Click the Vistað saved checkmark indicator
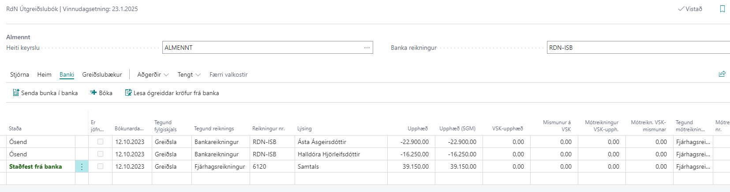The width and height of the screenshot is (730, 192). pos(690,9)
